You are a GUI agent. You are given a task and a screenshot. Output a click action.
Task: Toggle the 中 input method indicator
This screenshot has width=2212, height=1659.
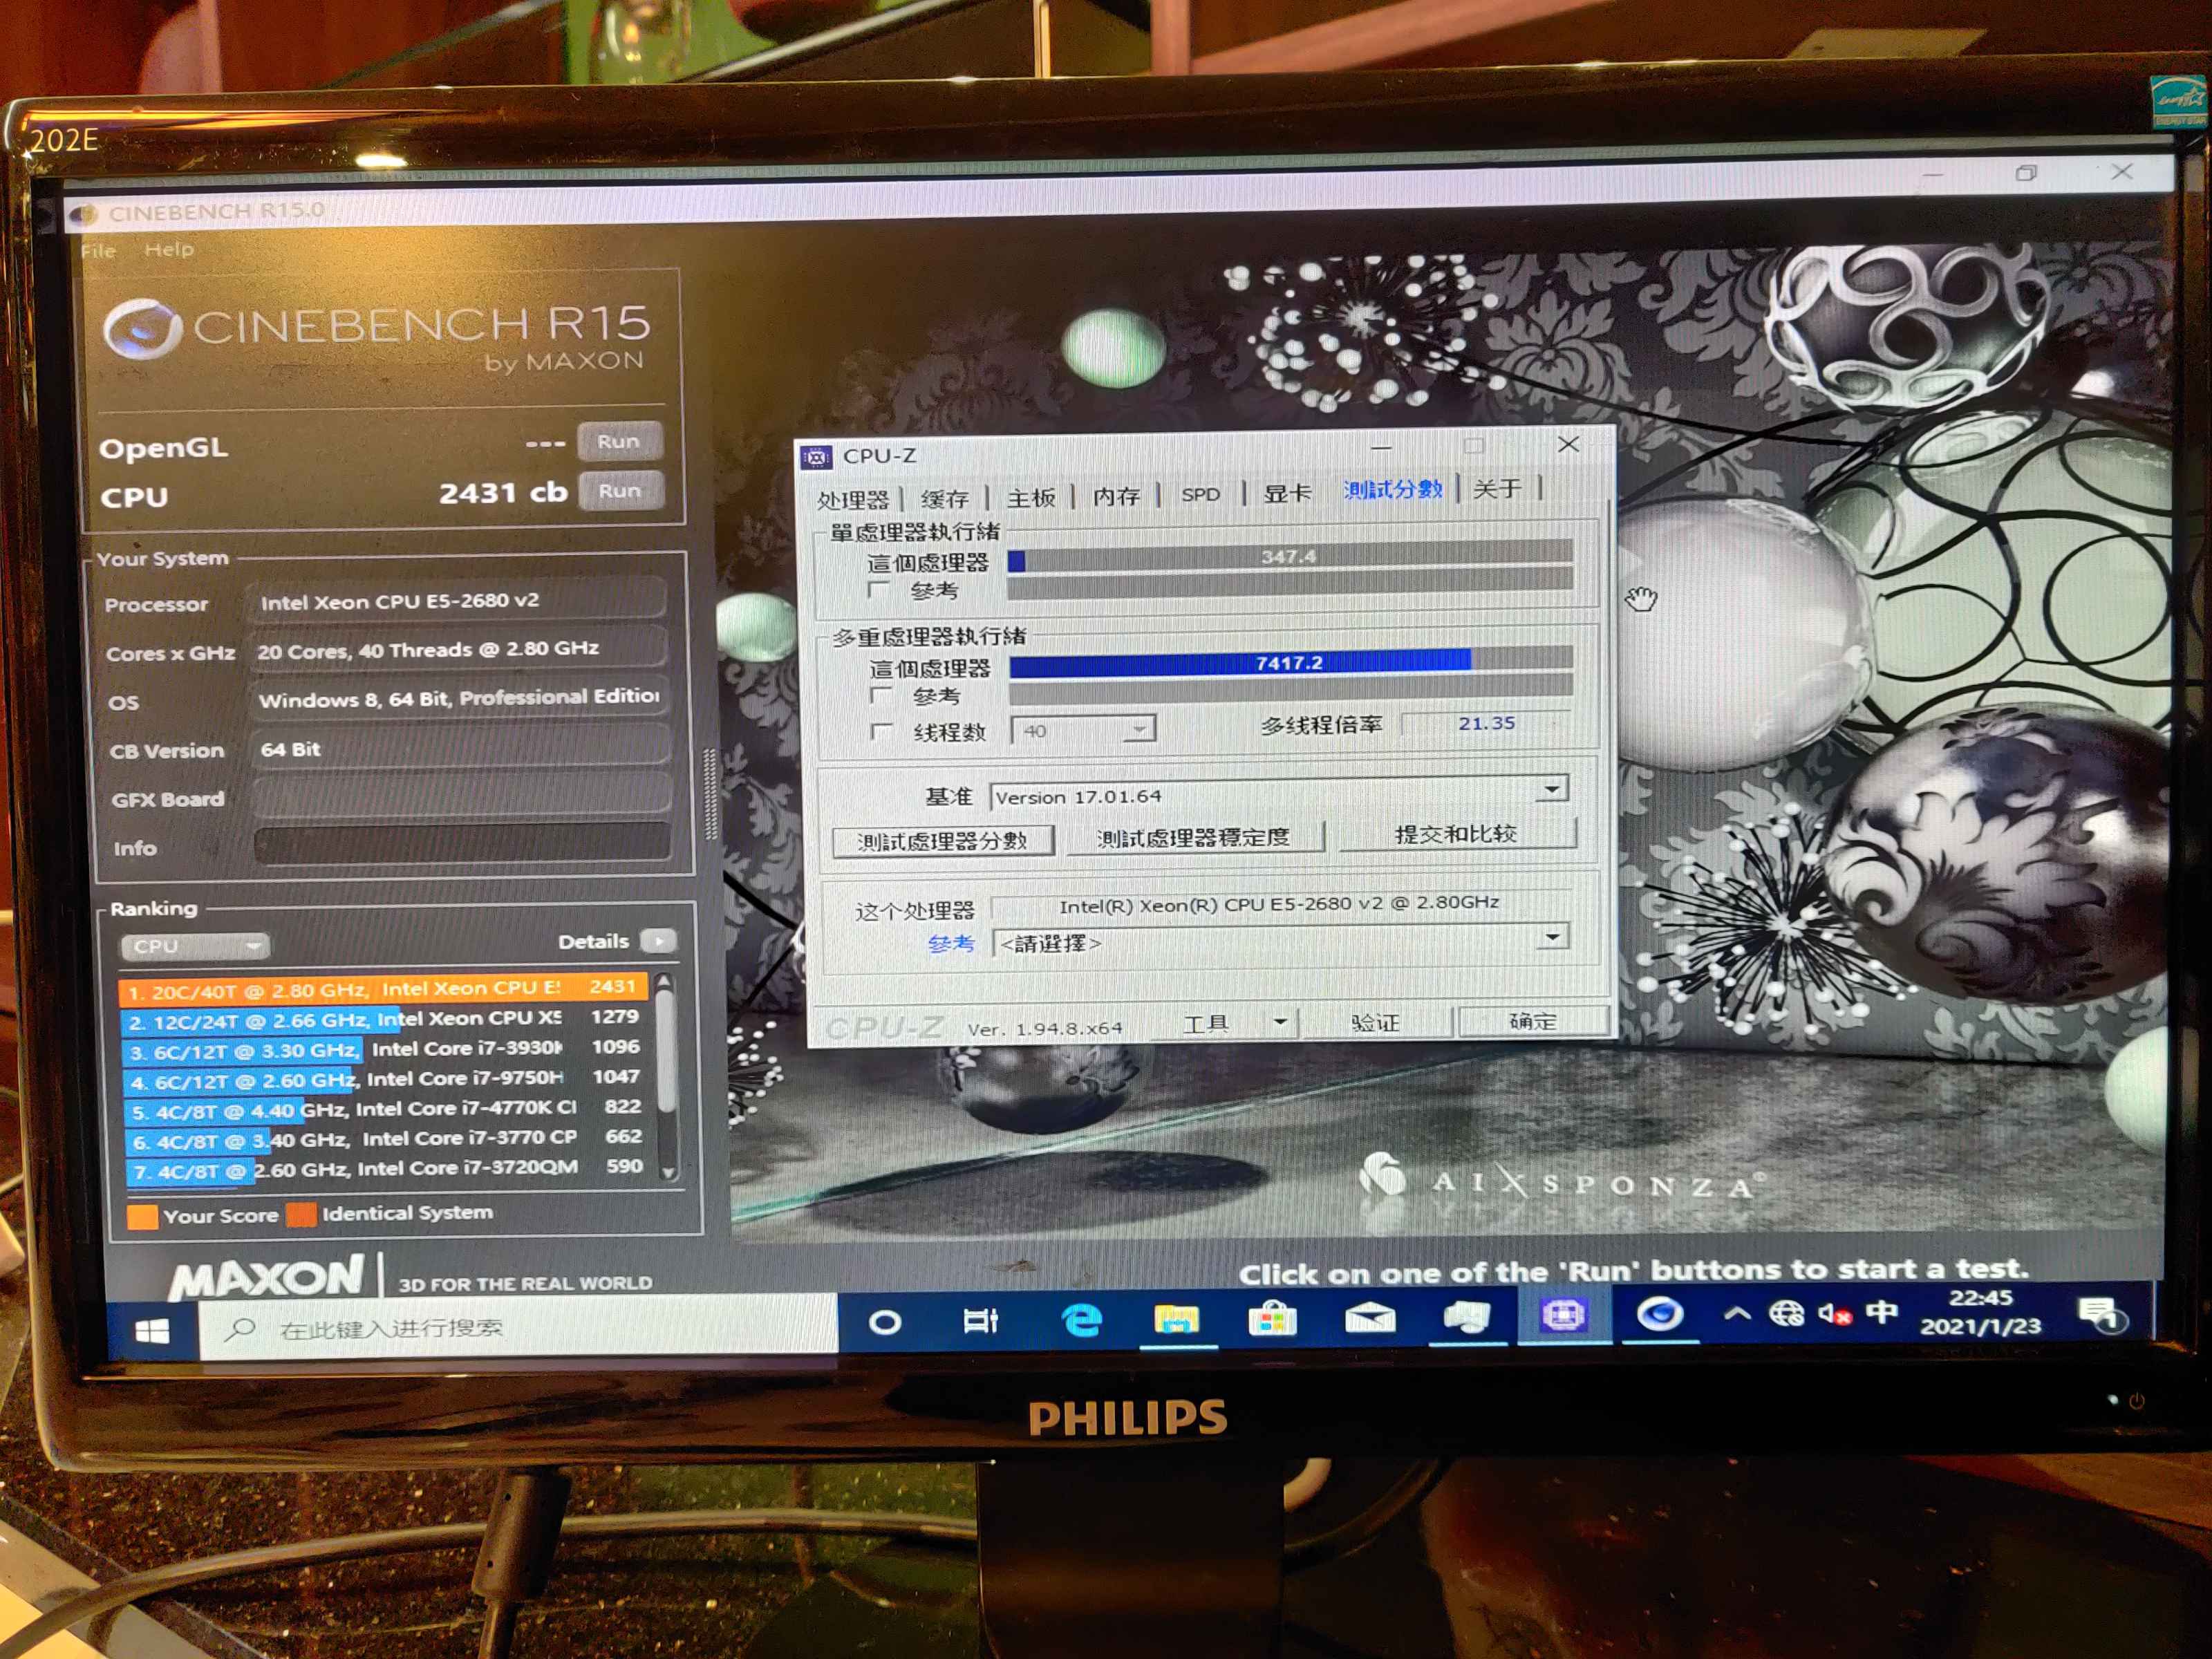[1882, 1311]
